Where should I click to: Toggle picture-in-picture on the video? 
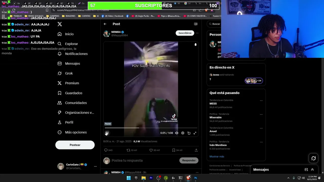tap(189, 133)
